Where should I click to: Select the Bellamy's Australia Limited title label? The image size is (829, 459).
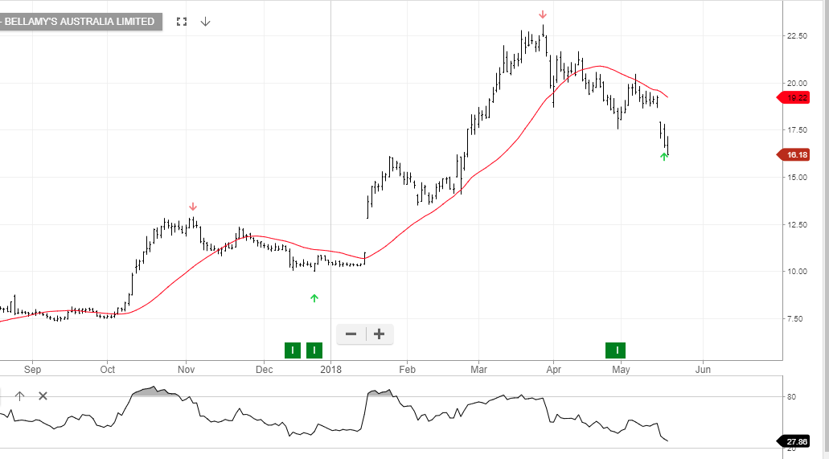coord(79,22)
